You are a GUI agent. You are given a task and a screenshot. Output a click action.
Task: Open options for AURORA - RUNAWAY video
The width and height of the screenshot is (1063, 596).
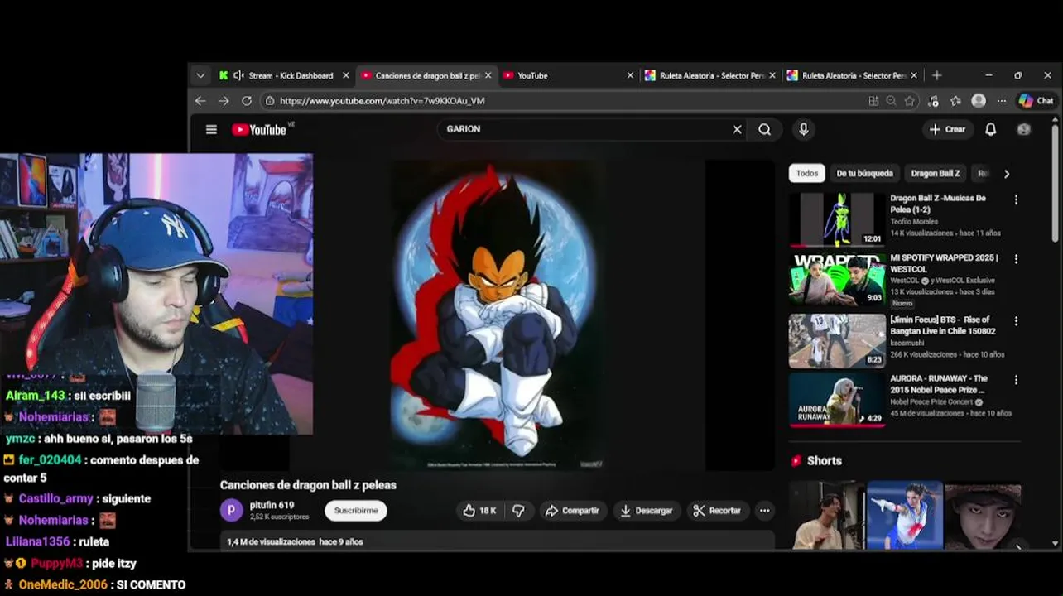[x=1016, y=380]
